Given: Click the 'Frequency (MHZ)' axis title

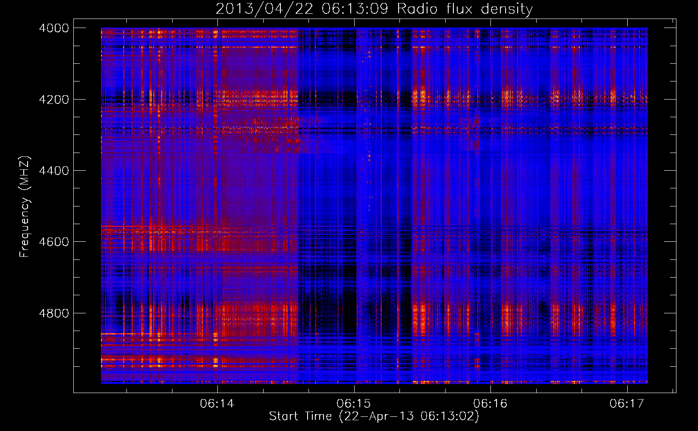Looking at the screenshot, I should (x=25, y=206).
